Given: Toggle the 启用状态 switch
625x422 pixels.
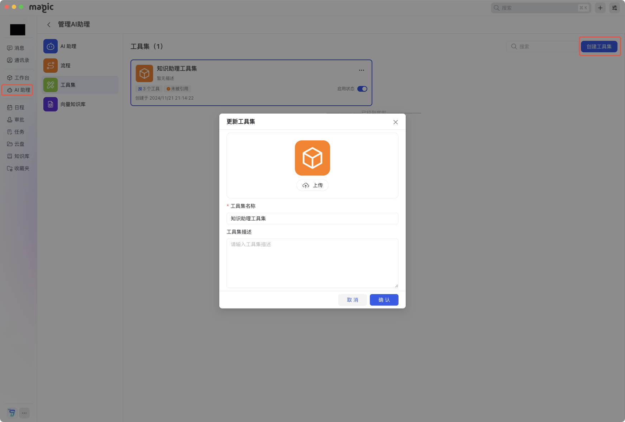Looking at the screenshot, I should click(362, 89).
